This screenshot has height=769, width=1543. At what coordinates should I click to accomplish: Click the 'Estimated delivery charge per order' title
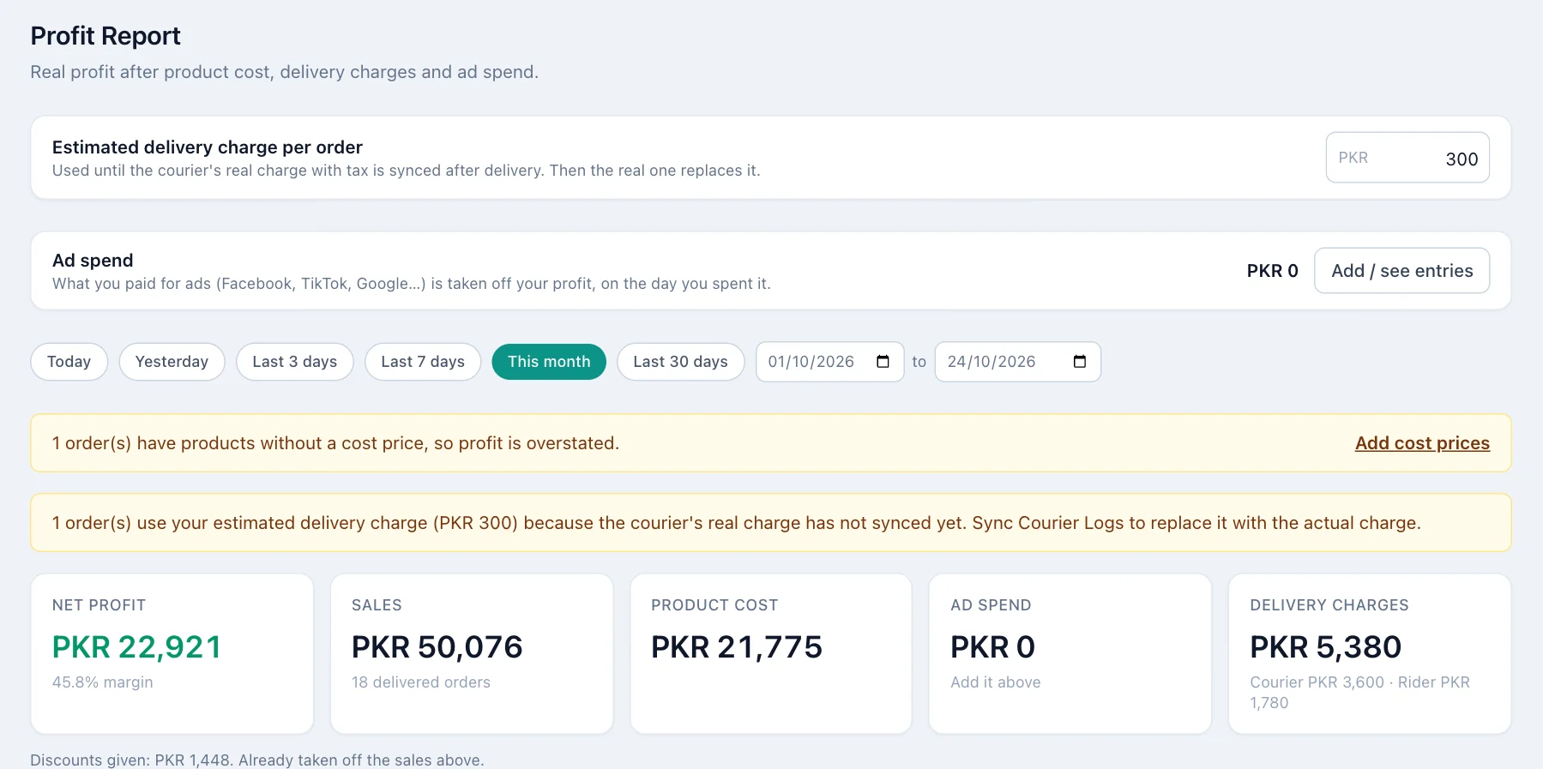click(208, 147)
